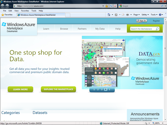Open the Browse navigation tab

click(64, 29)
